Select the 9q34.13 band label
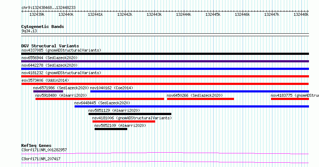 click(x=29, y=31)
